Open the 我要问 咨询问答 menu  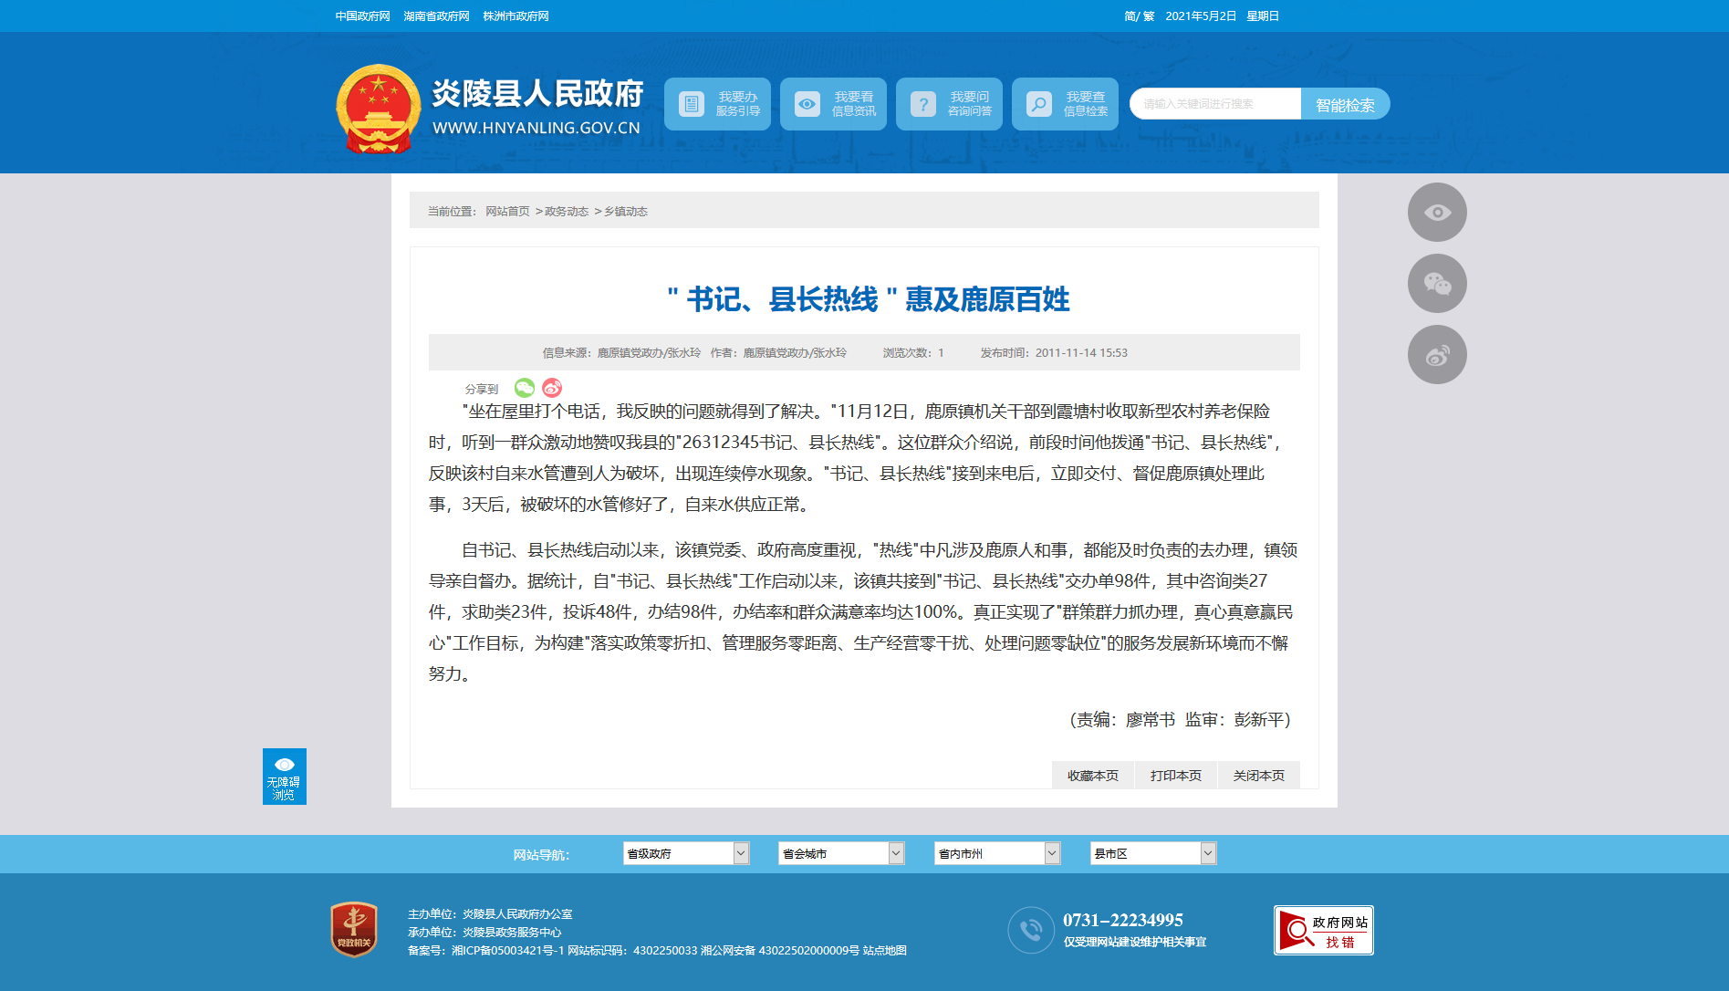tap(949, 104)
